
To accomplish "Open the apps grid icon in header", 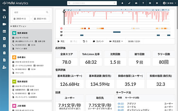I will (x=150, y=3).
